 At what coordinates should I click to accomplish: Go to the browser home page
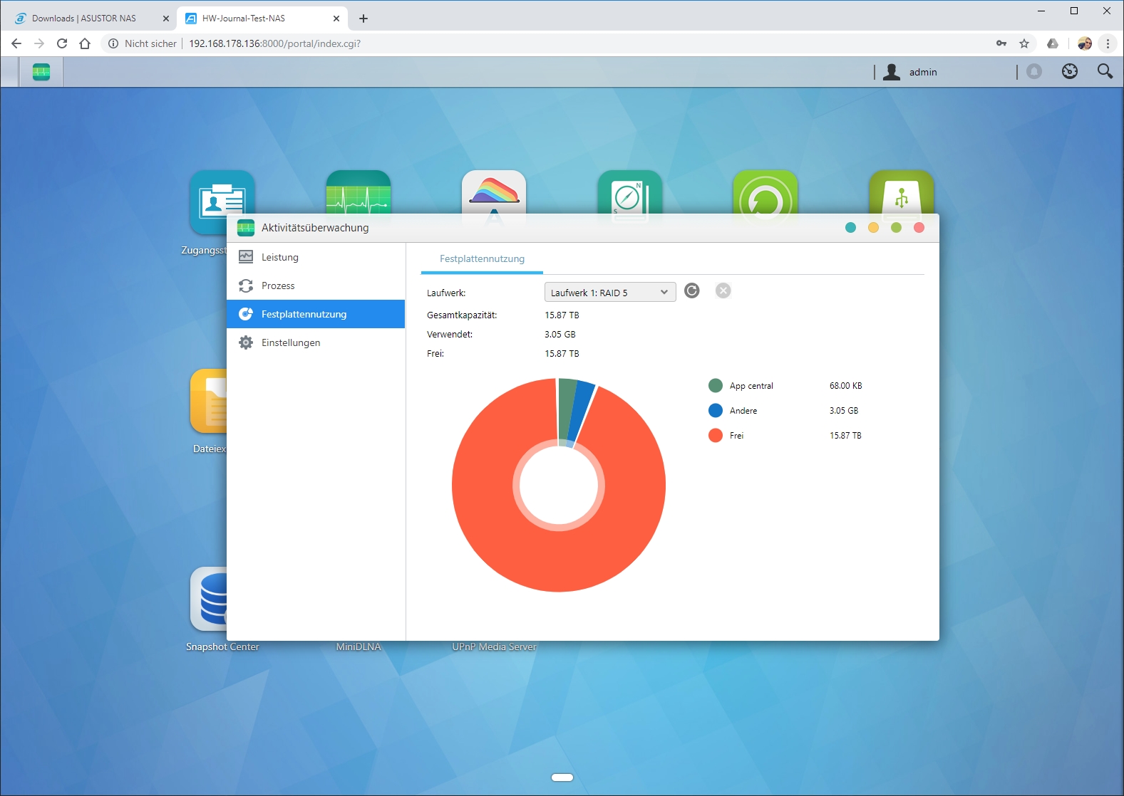coord(85,43)
